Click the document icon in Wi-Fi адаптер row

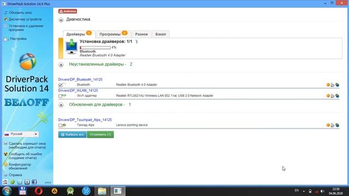[333, 96]
